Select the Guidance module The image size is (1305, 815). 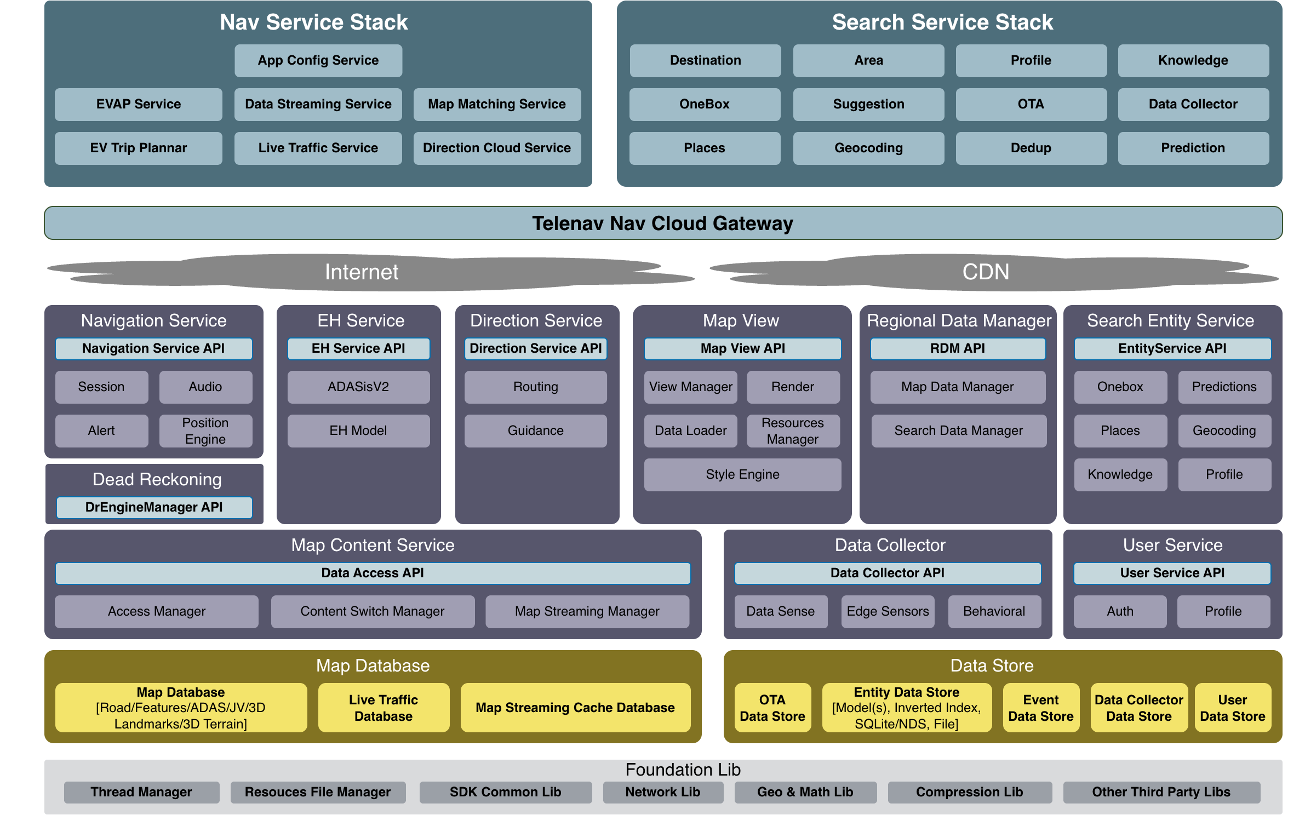(536, 431)
